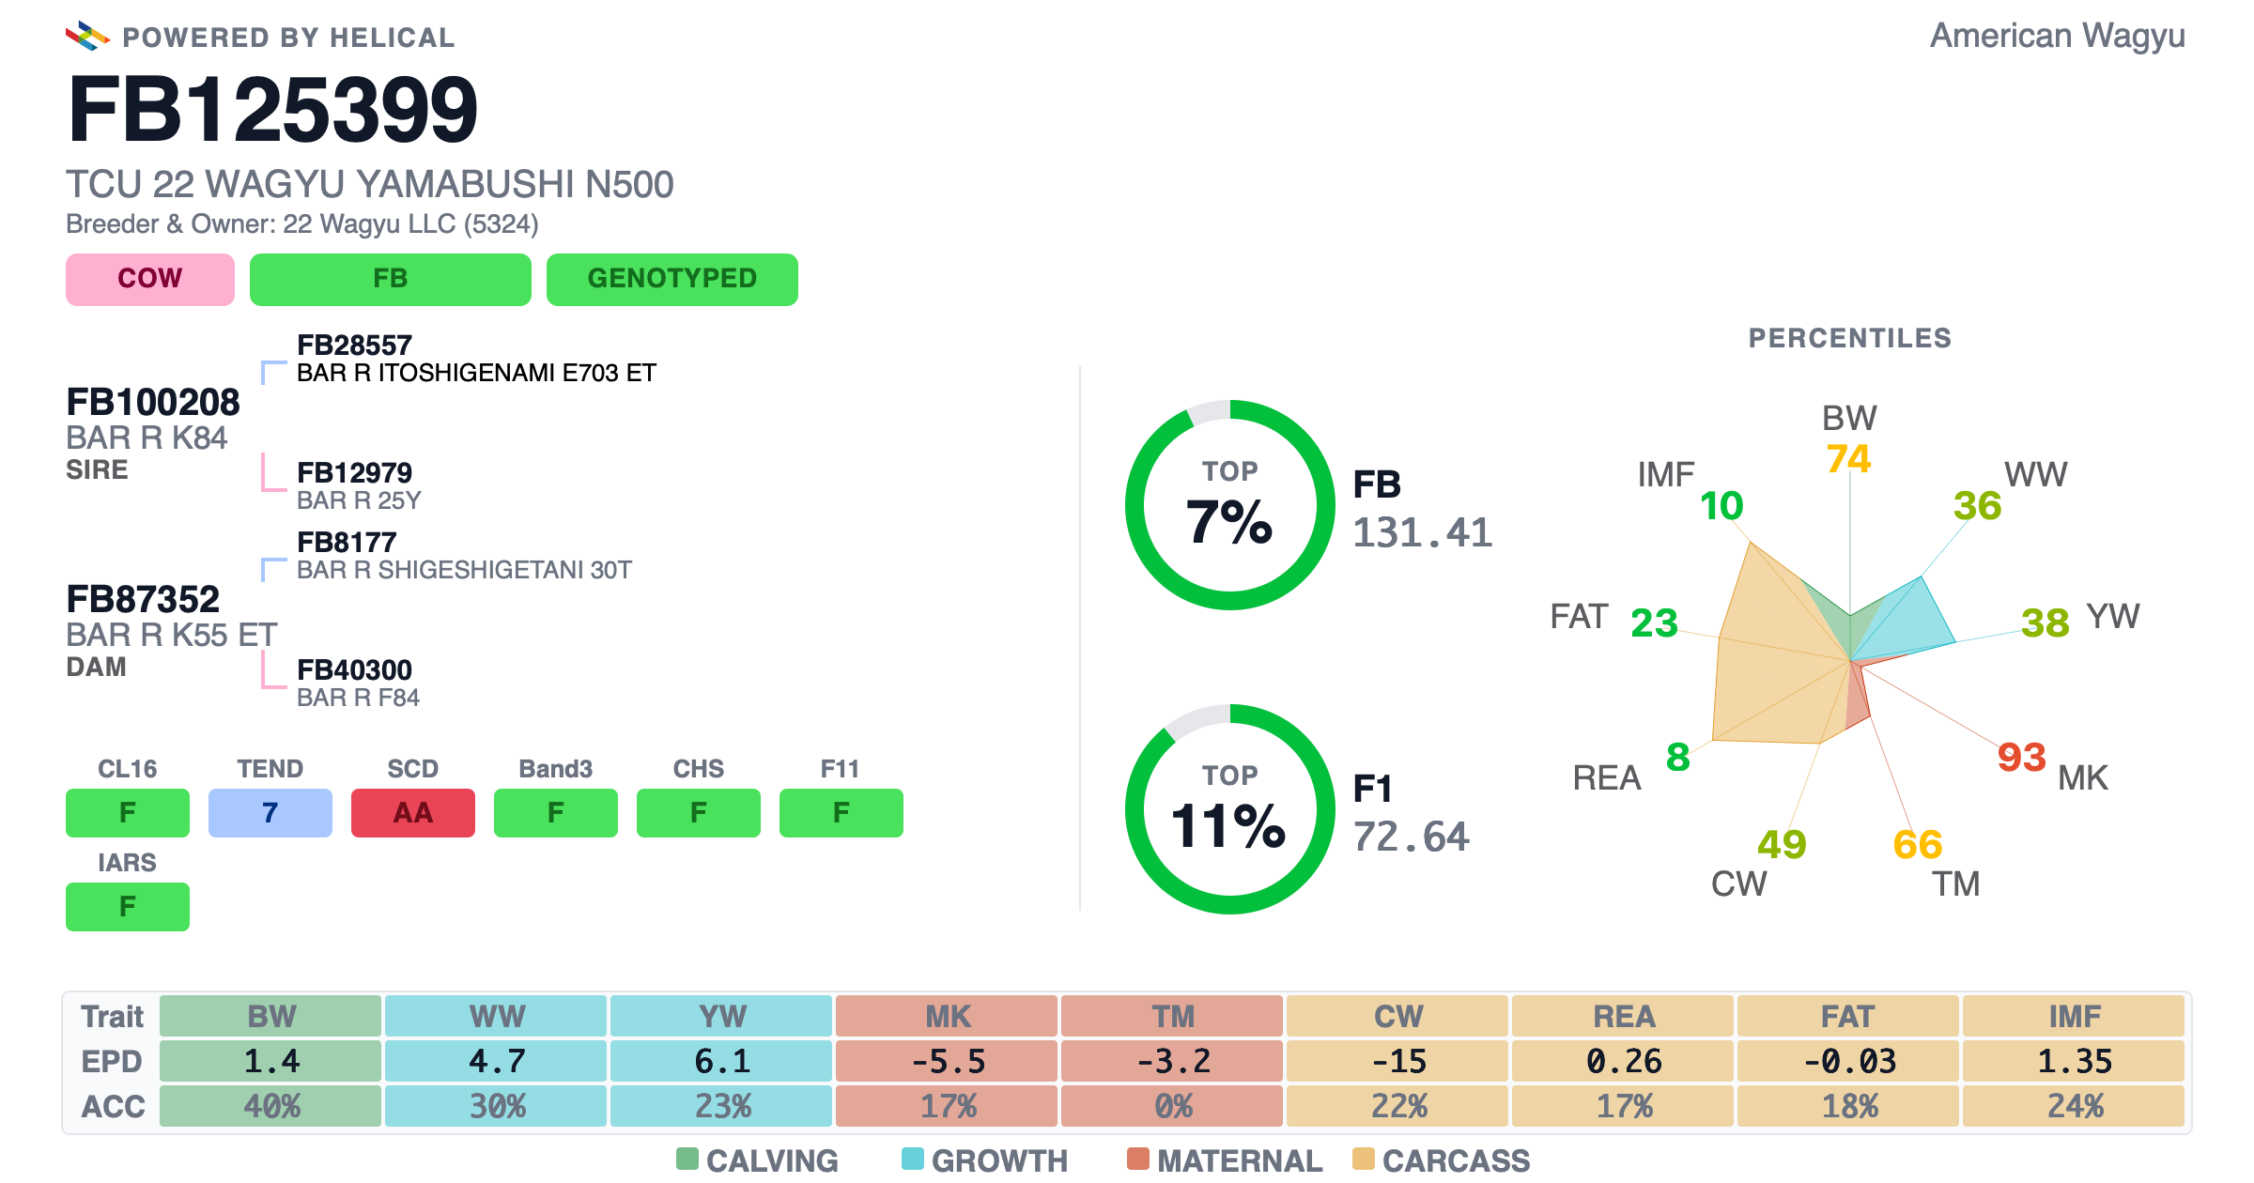Click the IMF column header
Image resolution: width=2254 pixels, height=1183 pixels.
point(2074,1016)
